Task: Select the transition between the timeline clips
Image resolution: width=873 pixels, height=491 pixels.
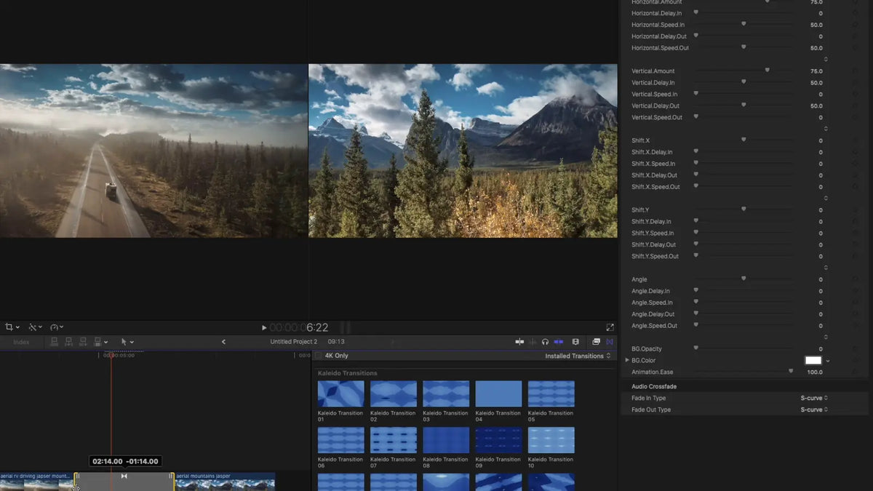Action: click(x=124, y=480)
